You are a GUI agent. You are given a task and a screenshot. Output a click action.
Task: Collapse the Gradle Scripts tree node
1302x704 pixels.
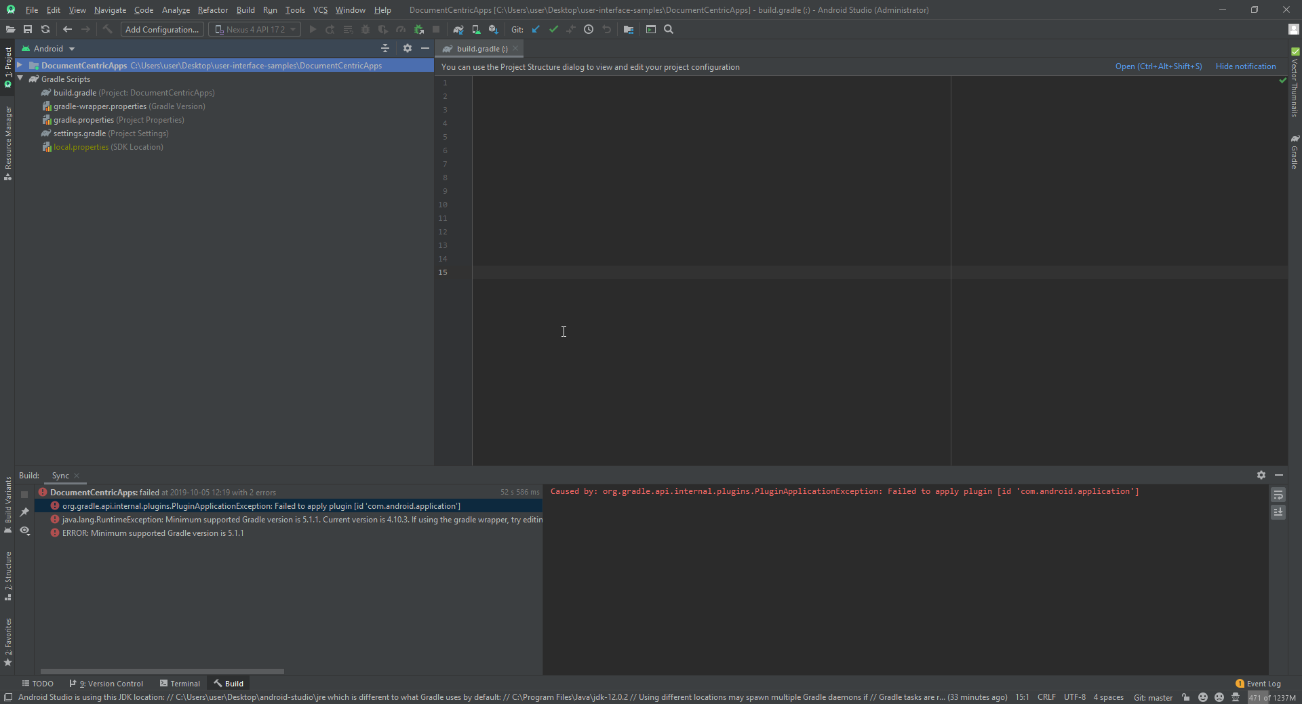coord(21,79)
